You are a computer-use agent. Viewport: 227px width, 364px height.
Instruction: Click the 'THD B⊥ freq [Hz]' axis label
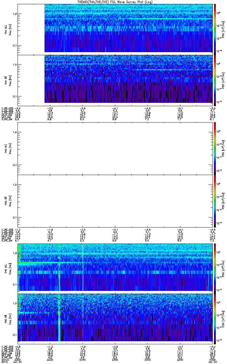(8, 148)
